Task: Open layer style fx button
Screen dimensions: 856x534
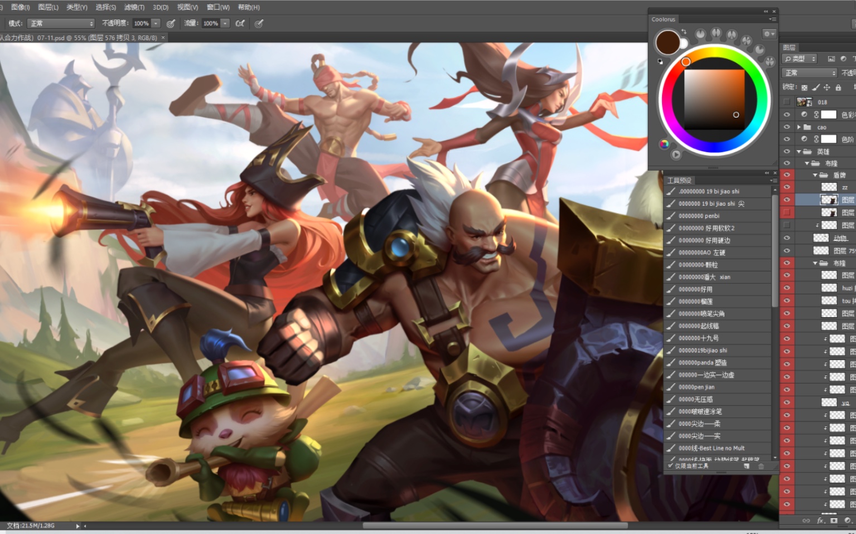Action: [x=820, y=521]
